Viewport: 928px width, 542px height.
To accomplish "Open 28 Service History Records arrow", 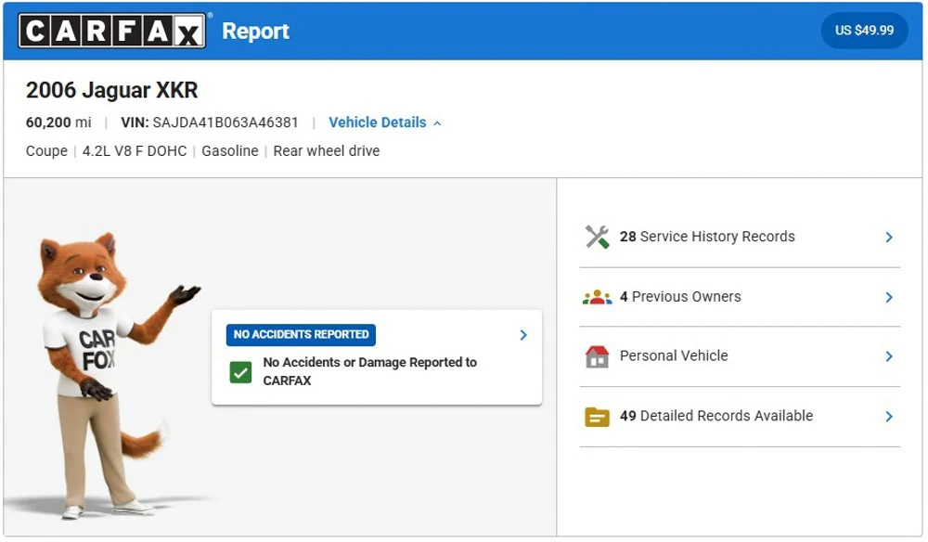I will [x=888, y=238].
